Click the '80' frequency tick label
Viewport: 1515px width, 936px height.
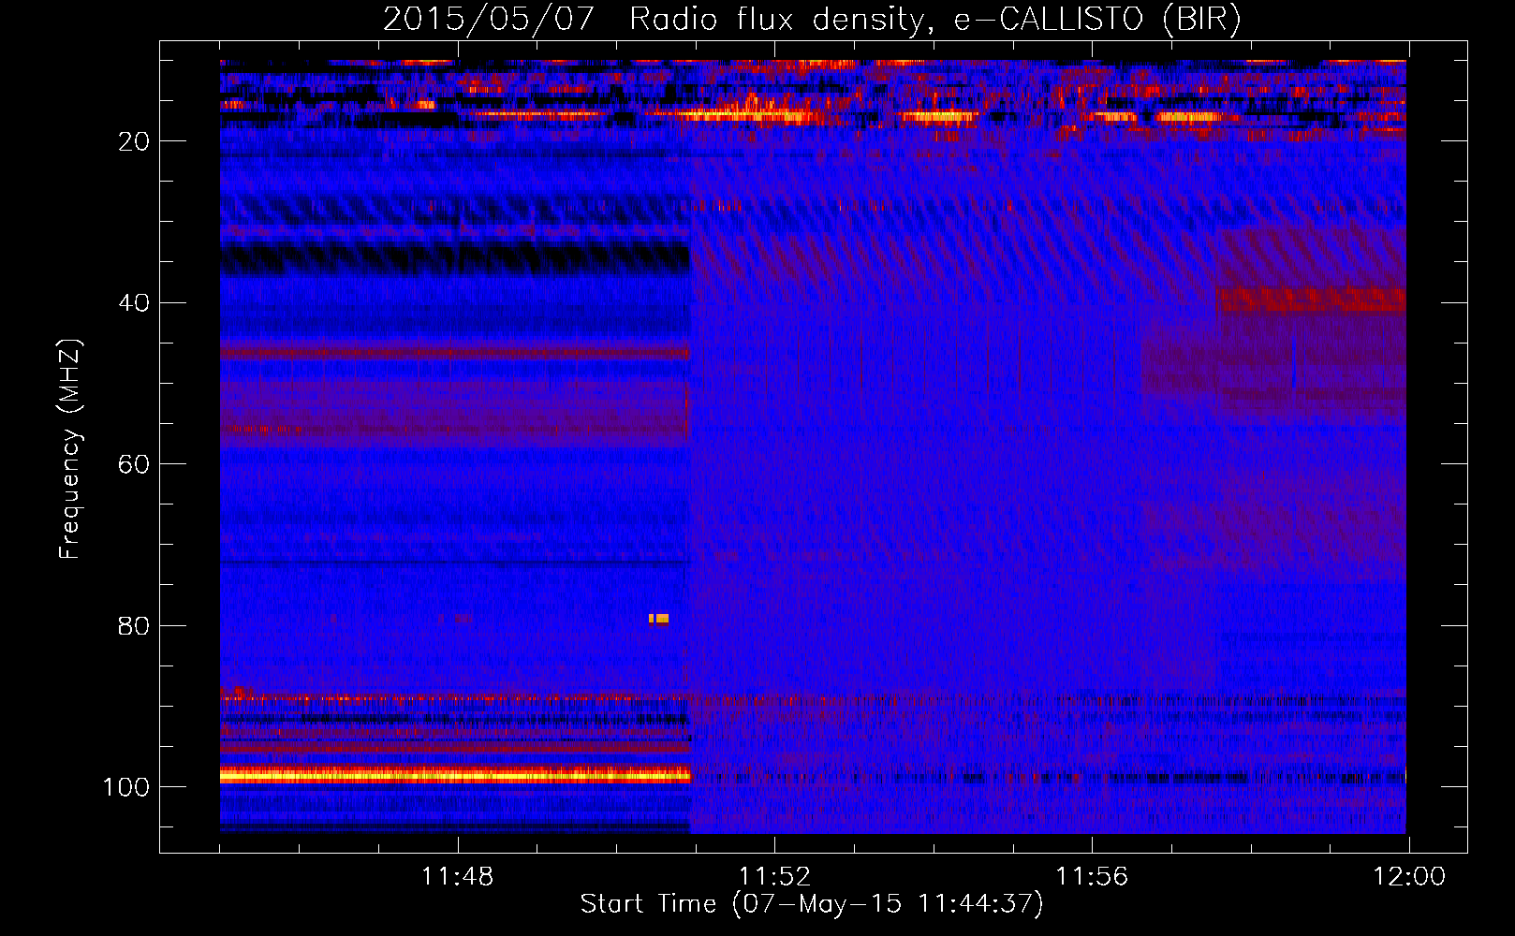pos(134,626)
